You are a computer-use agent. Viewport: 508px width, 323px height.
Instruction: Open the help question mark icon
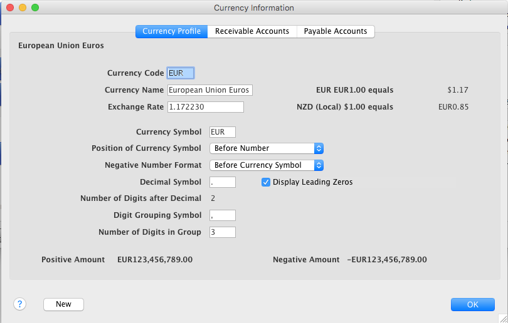[x=19, y=304]
